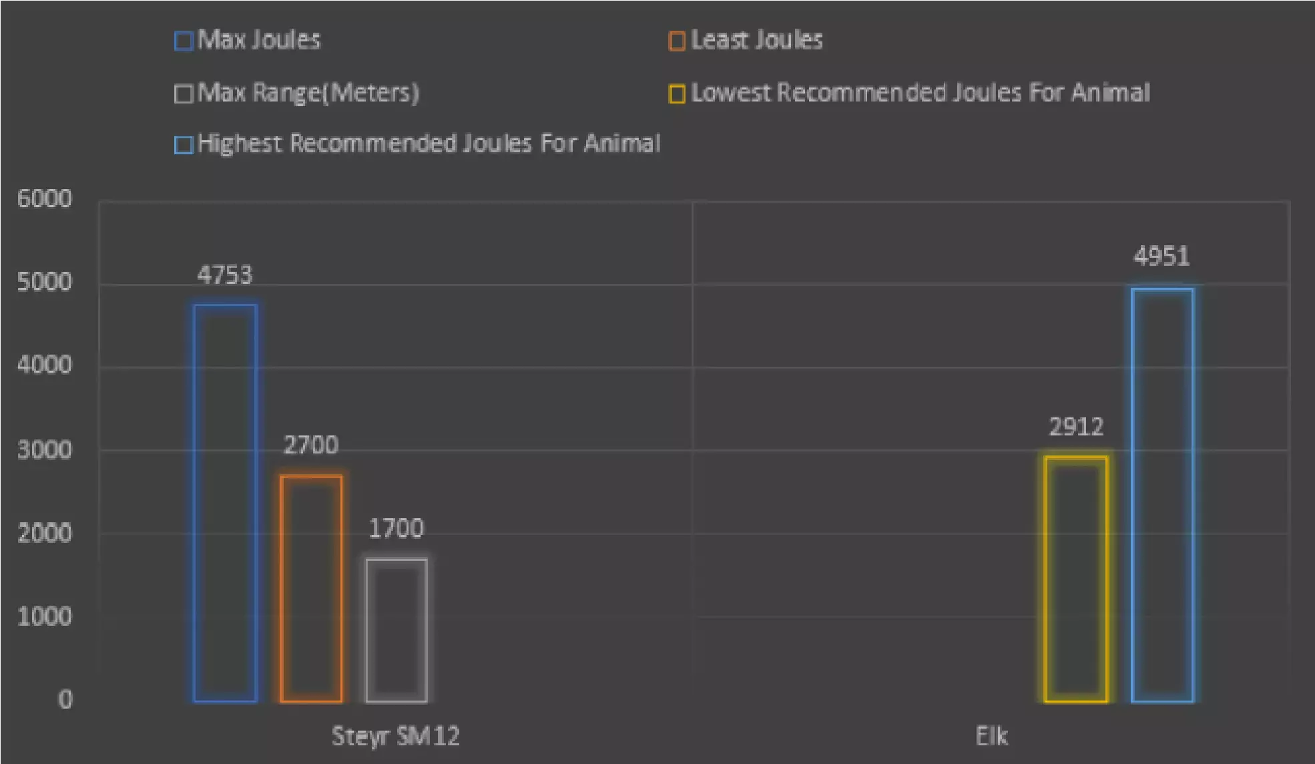Select the Max Joules legend text
The height and width of the screenshot is (764, 1315).
click(259, 40)
